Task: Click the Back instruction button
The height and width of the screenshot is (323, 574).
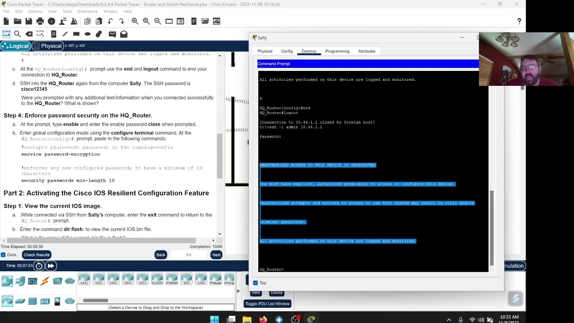Action: 161,255
